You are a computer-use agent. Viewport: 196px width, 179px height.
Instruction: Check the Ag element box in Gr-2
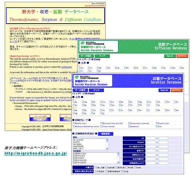point(74,110)
